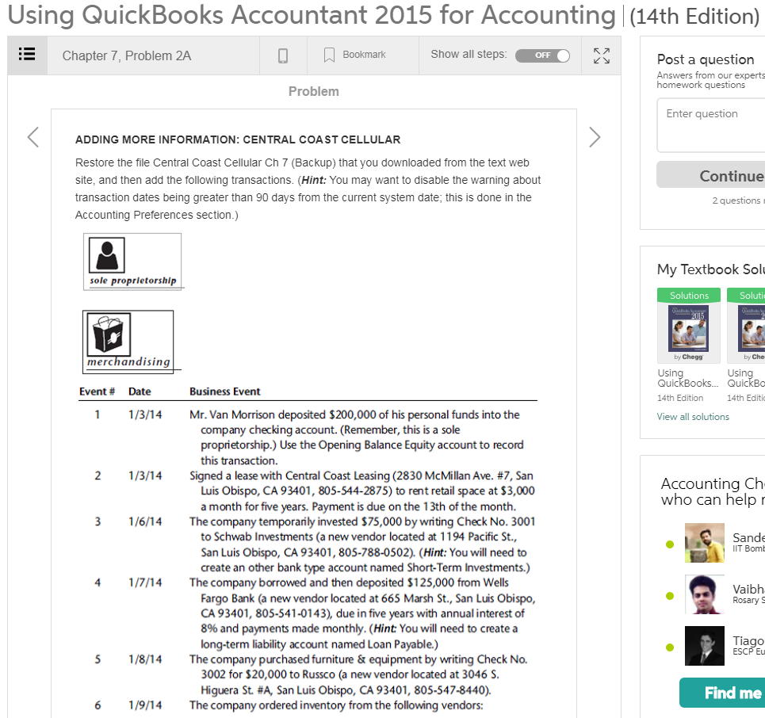Click Tiago's profile picture
Image resolution: width=765 pixels, height=718 pixels.
(704, 646)
